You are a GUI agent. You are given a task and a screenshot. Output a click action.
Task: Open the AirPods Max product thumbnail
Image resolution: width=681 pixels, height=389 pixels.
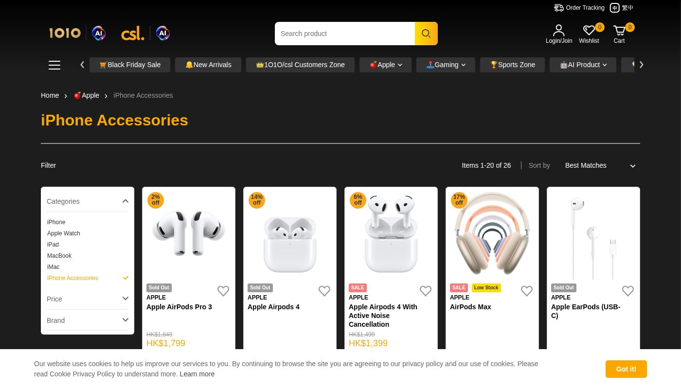pos(492,233)
